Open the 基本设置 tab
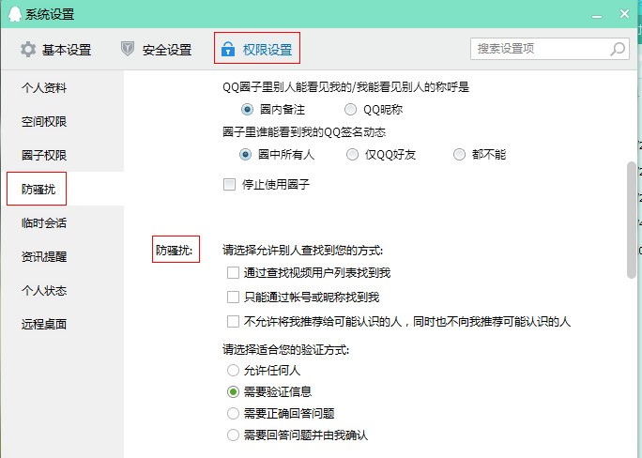This screenshot has height=458, width=642. [55, 50]
